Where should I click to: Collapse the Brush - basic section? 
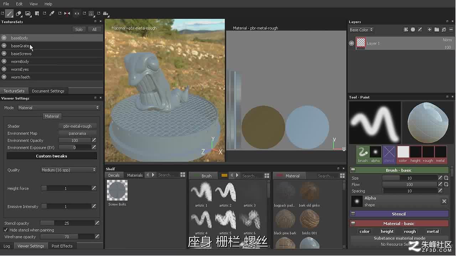[353, 170]
